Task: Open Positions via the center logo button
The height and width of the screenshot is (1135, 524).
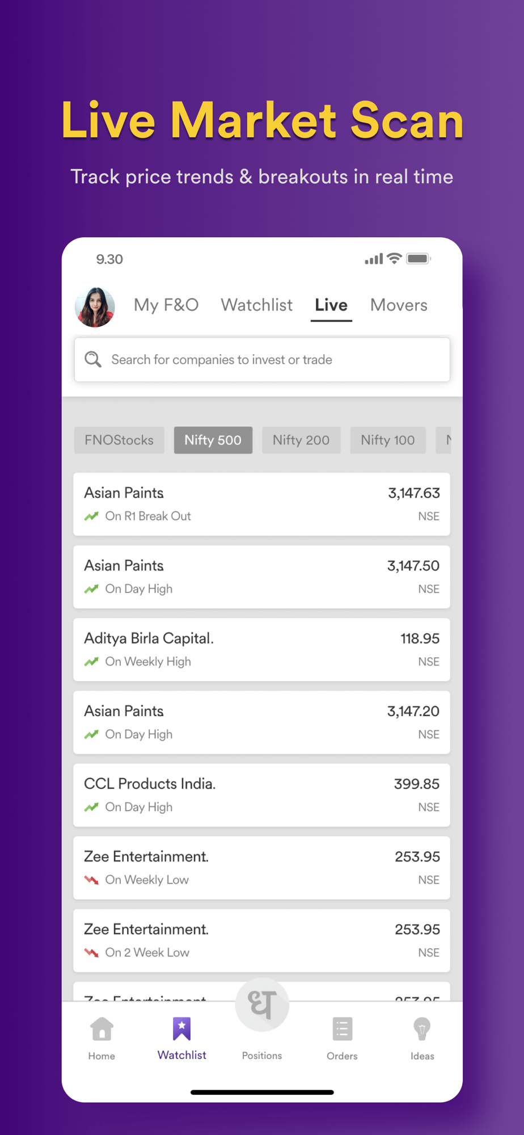Action: click(262, 1004)
